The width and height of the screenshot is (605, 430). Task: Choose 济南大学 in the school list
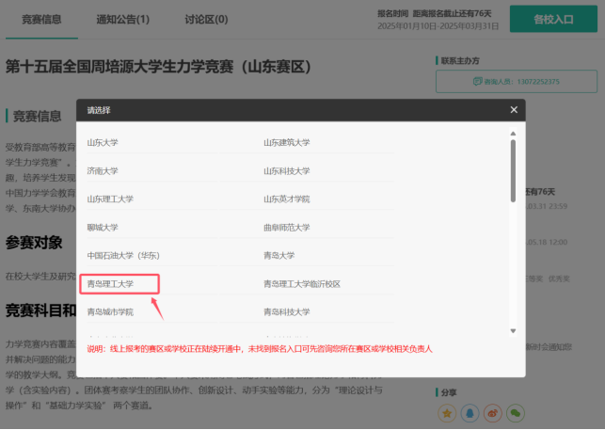(103, 170)
